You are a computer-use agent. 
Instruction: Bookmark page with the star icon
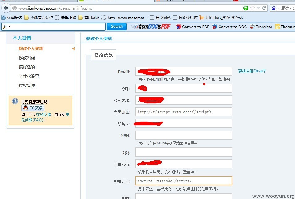(x=253, y=8)
